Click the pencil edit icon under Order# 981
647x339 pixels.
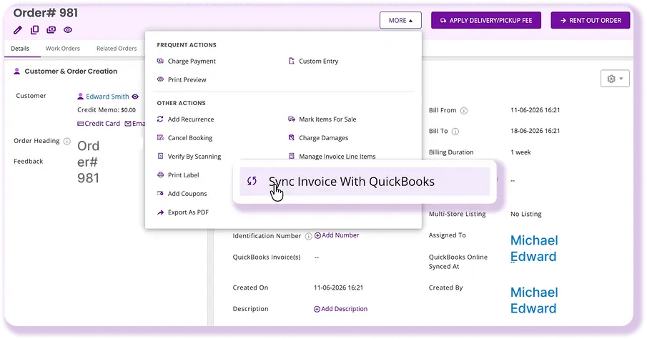coord(18,30)
